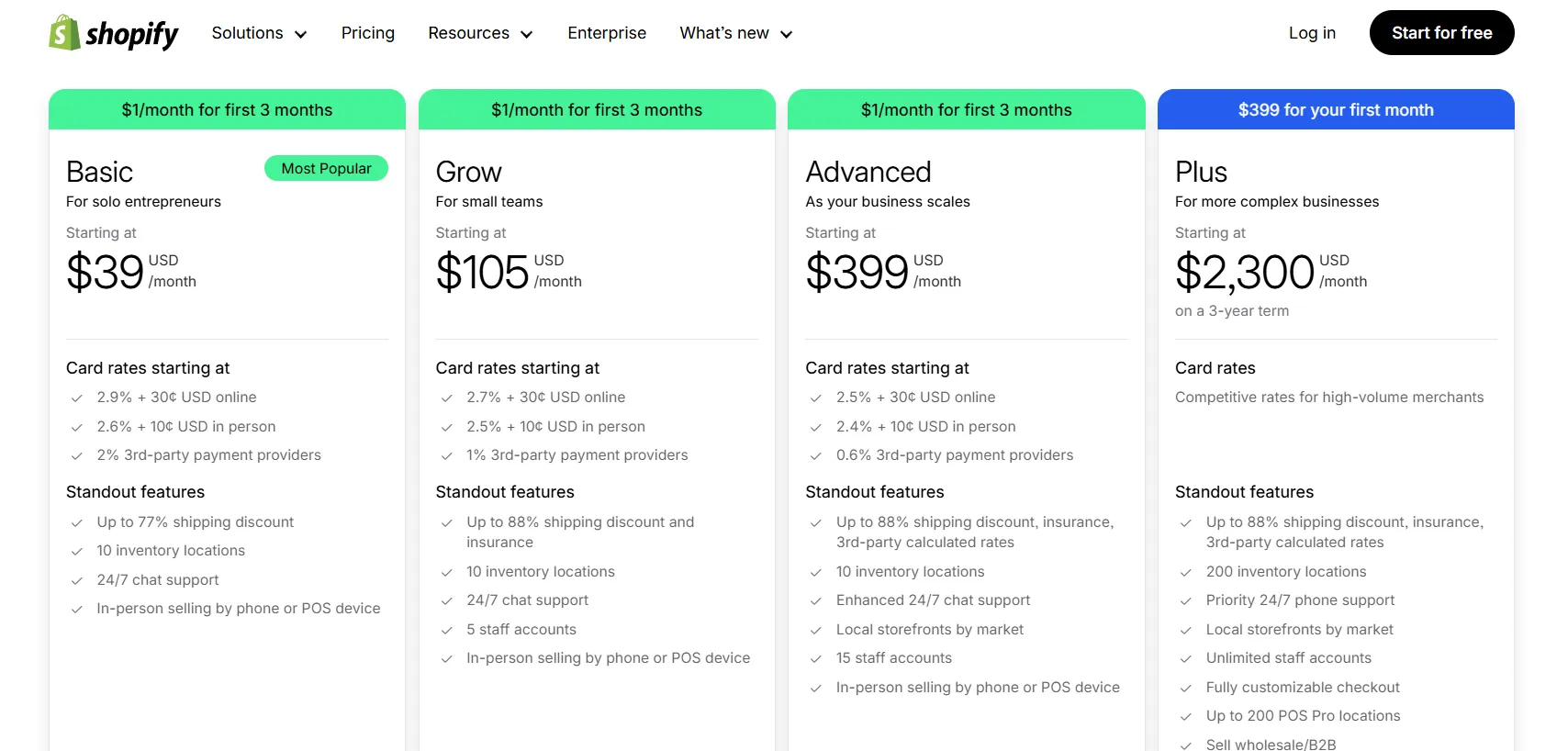Click the blue "$399 for your first month" banner
The width and height of the screenshot is (1568, 751).
click(x=1336, y=109)
